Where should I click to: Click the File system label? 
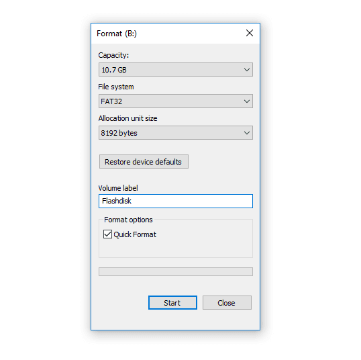pyautogui.click(x=116, y=87)
